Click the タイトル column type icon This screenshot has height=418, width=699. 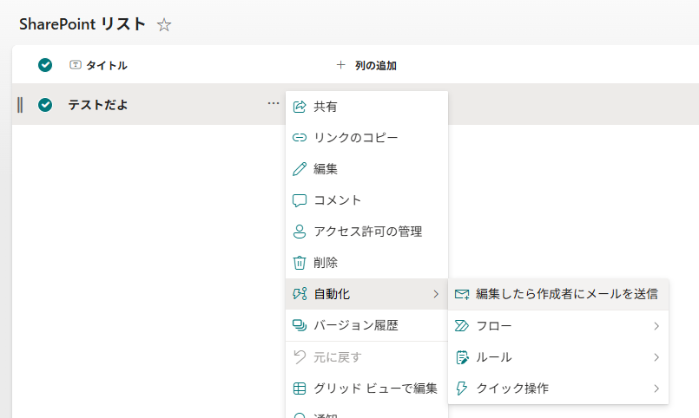(76, 65)
